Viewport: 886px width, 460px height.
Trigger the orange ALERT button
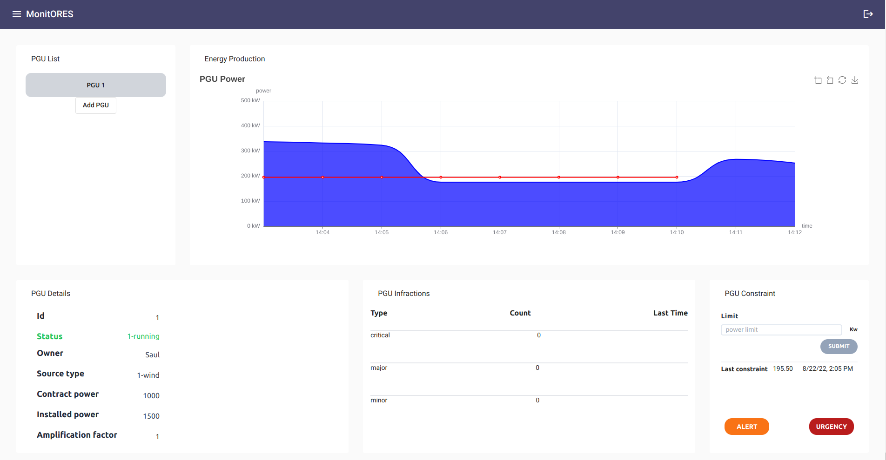[746, 427]
